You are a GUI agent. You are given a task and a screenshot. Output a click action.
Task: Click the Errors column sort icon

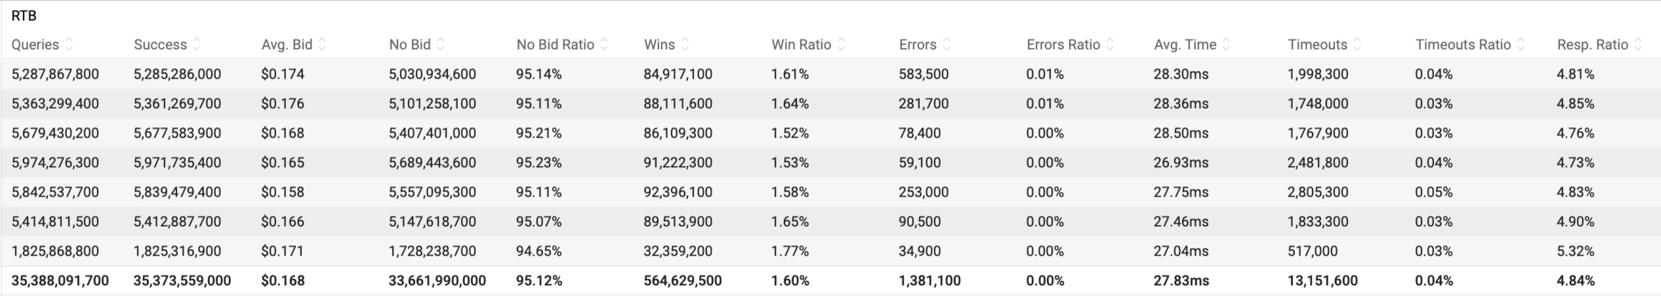point(947,45)
